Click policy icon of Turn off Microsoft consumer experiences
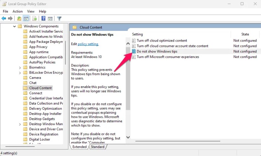Viewport: 261px width, 156px height. point(134,57)
